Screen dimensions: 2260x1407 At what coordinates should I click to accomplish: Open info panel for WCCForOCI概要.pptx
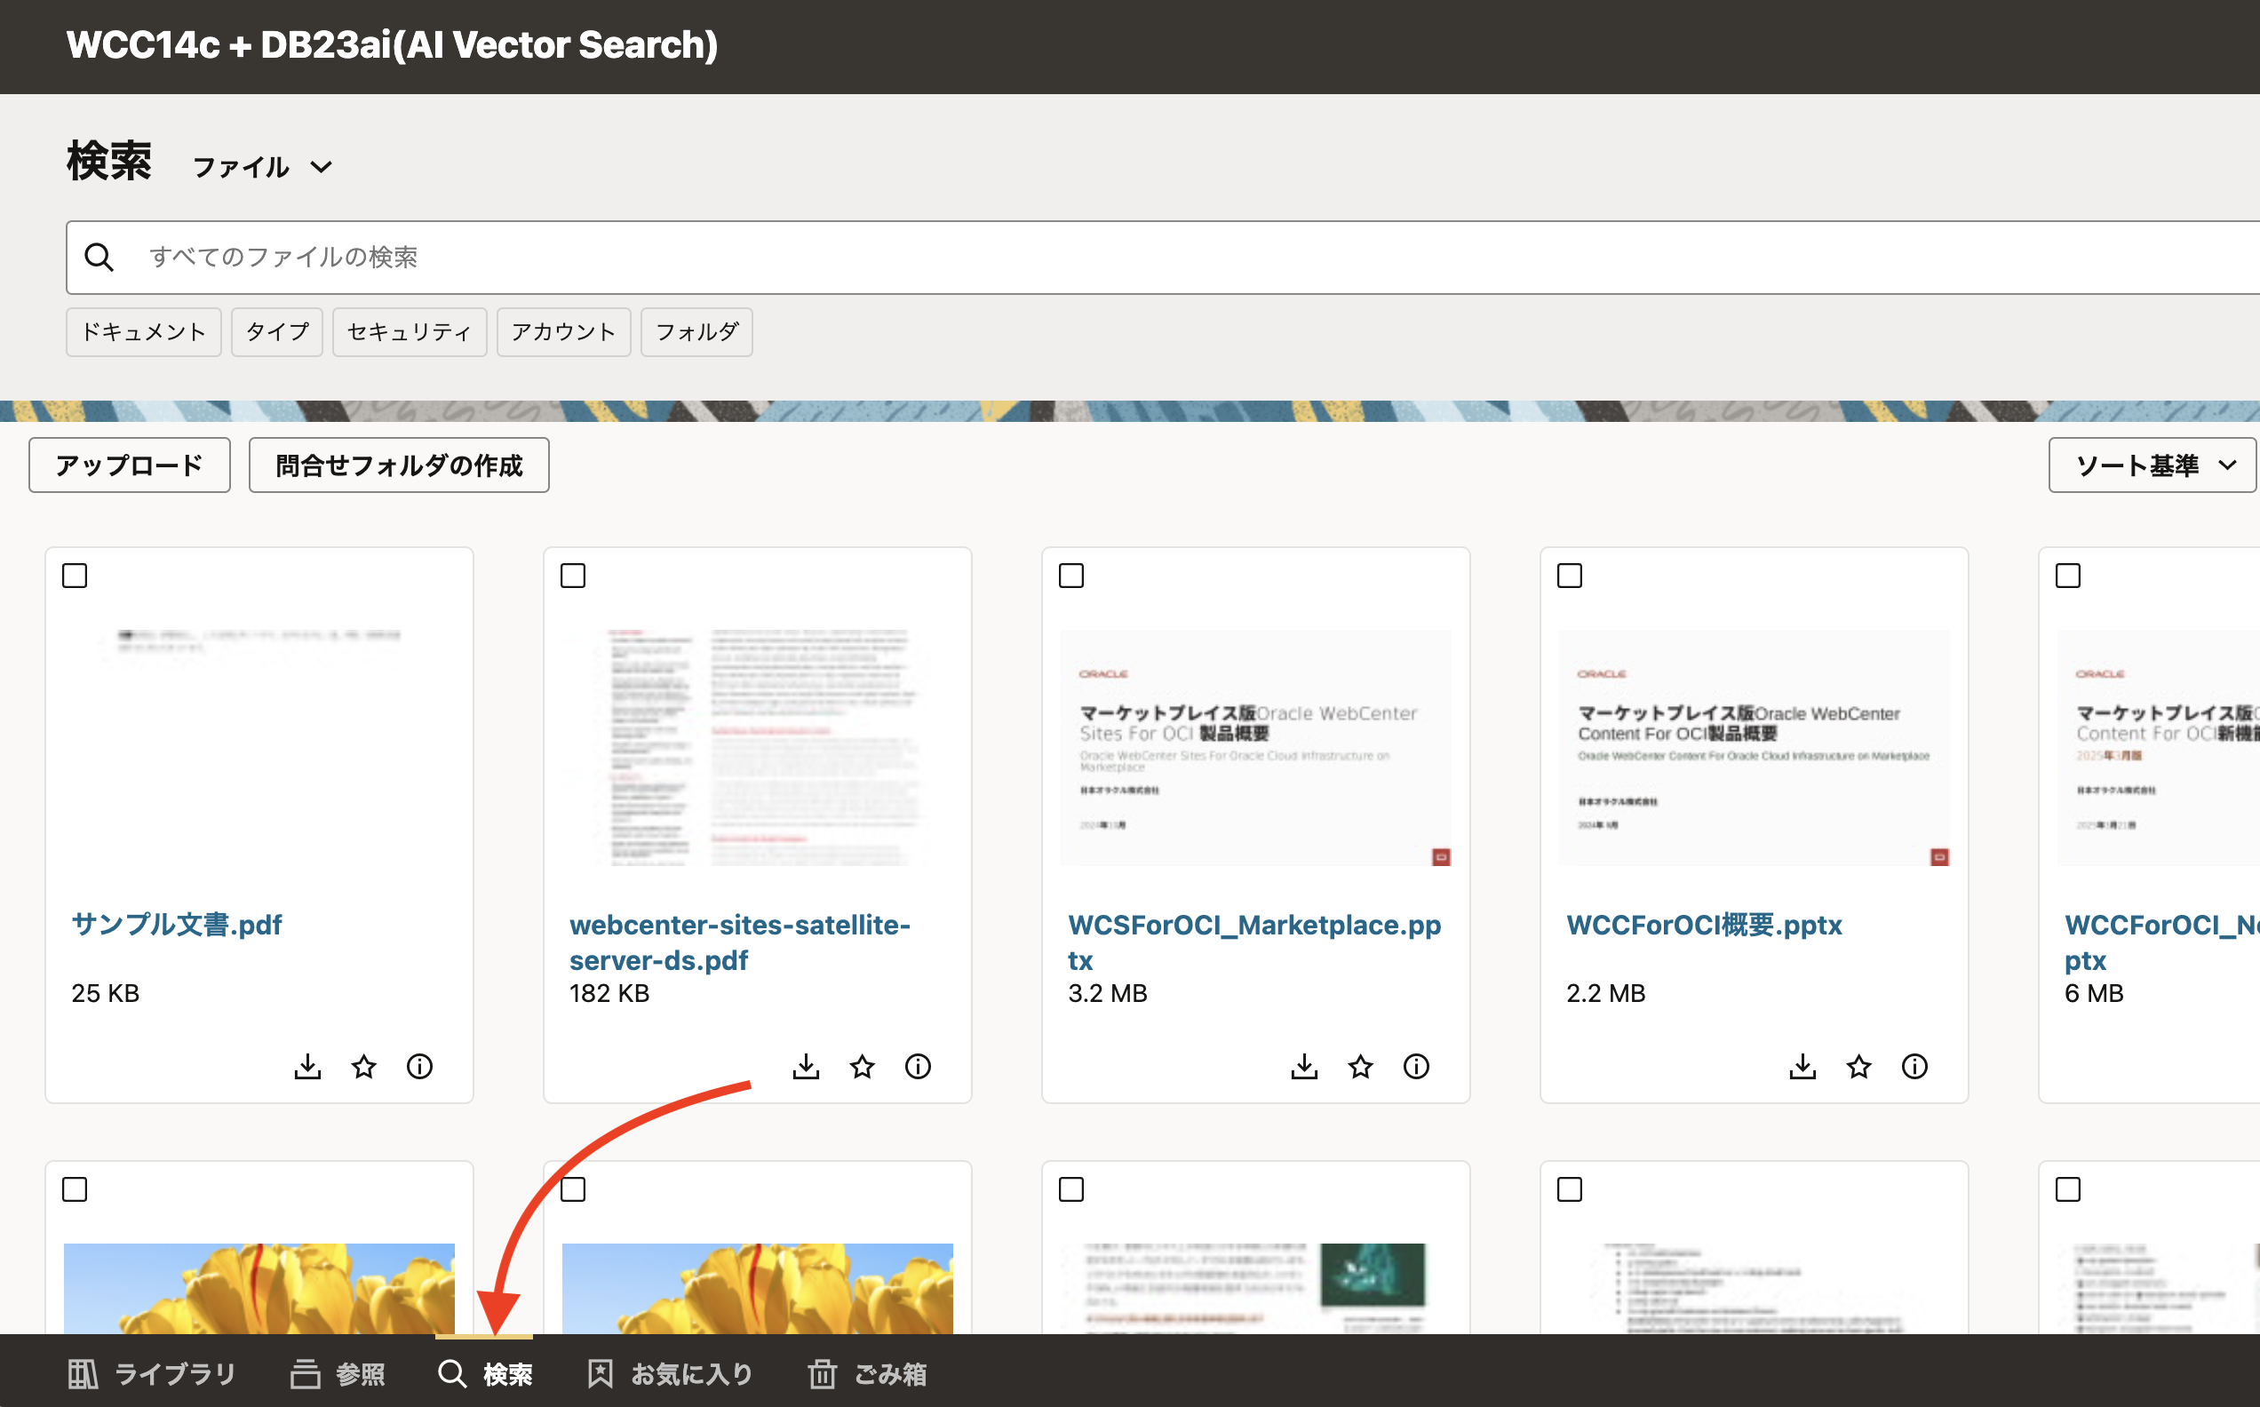pyautogui.click(x=1914, y=1067)
